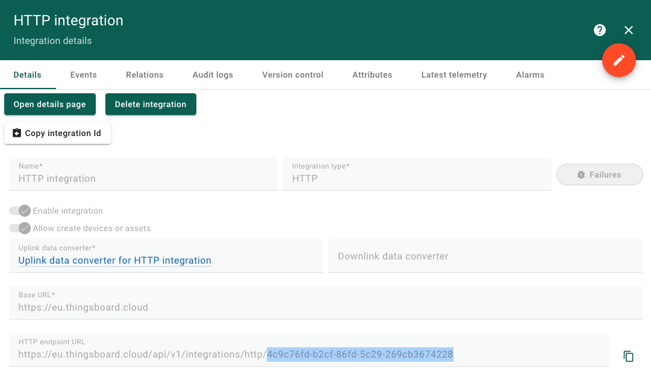Open Uplink data converter for HTTP integration link

pyautogui.click(x=114, y=261)
